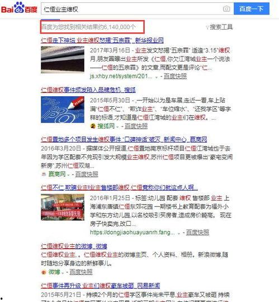The image size is (279, 302).
Task: Click the 微博 source favicon
Action: tap(44, 272)
